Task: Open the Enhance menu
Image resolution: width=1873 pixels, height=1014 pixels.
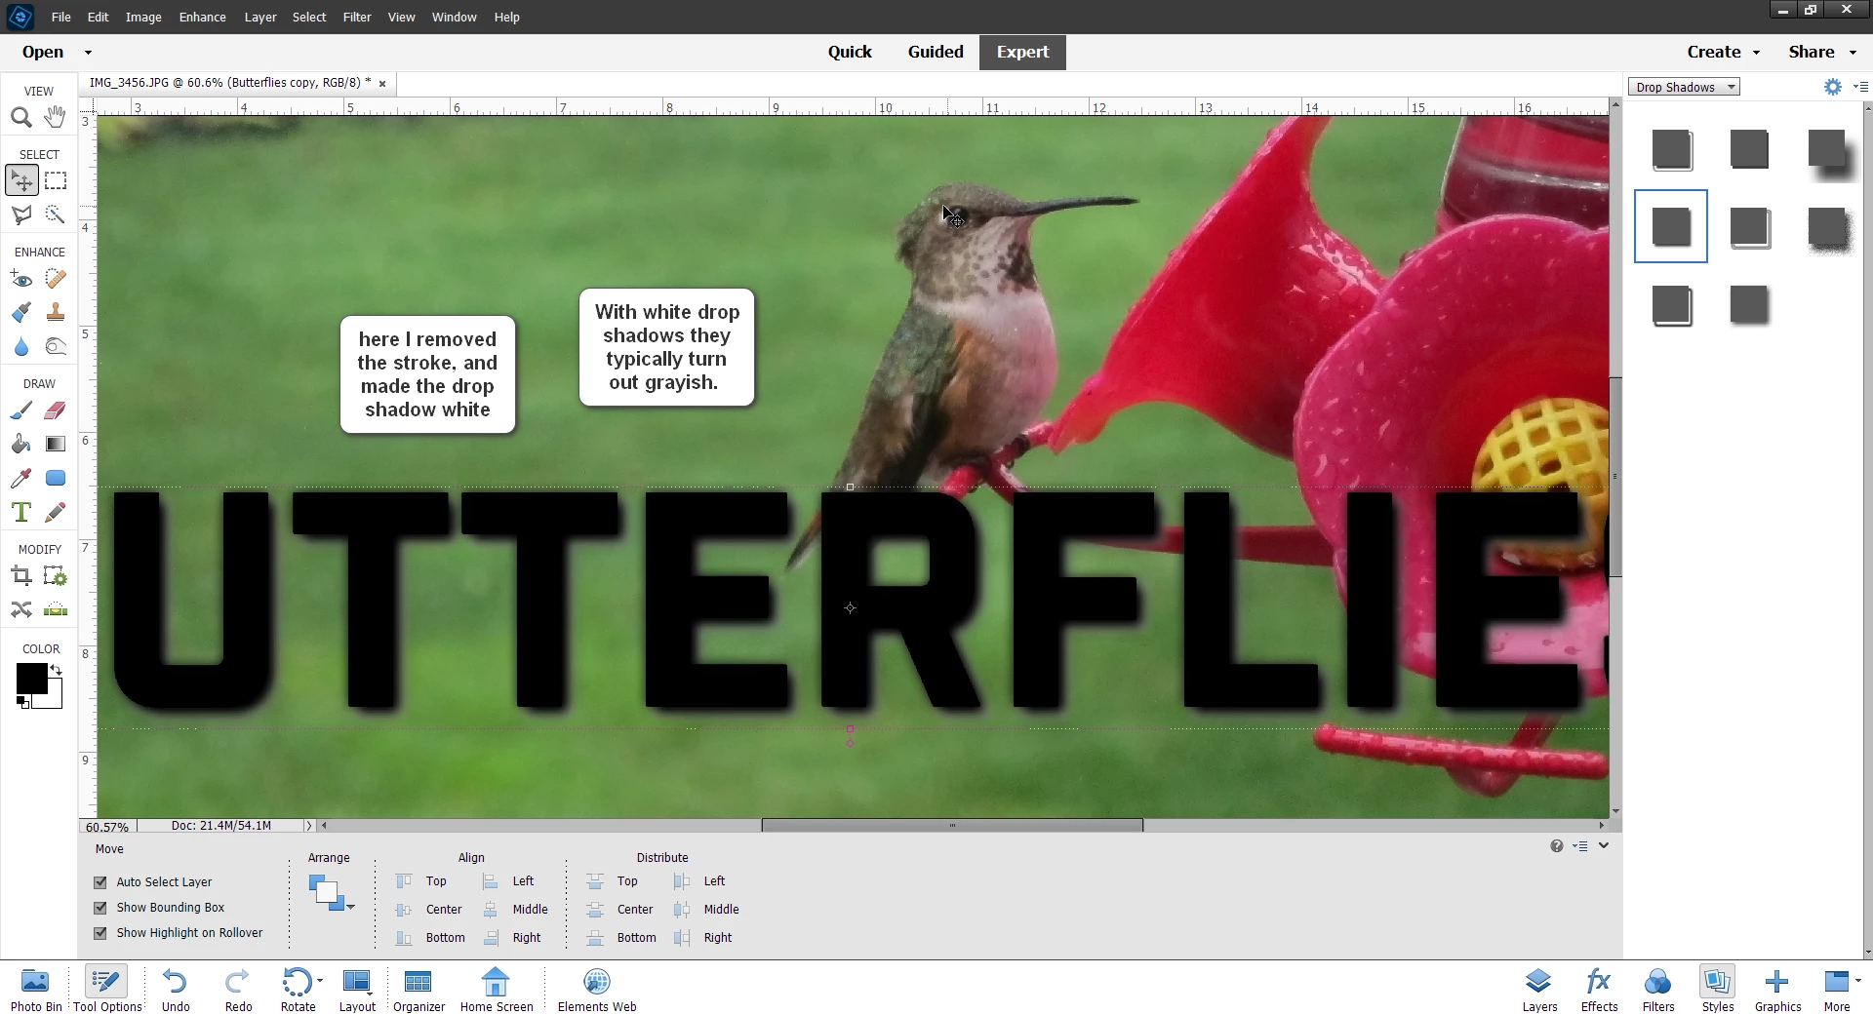Action: click(x=202, y=17)
